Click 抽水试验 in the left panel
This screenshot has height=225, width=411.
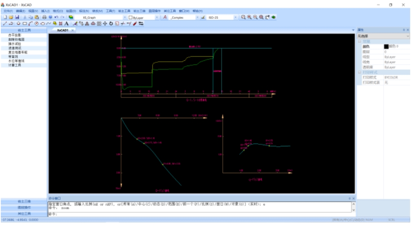(15, 44)
